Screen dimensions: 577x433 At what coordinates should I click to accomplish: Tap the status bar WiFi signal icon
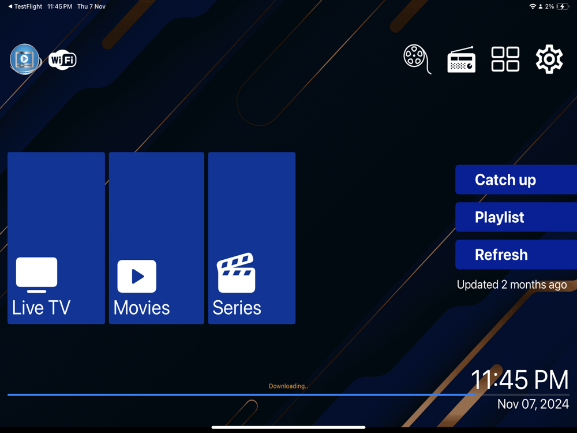point(532,6)
